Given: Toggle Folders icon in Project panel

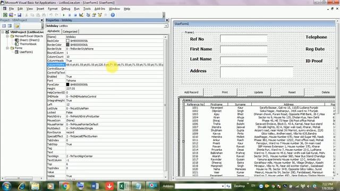Looking at the screenshot, I should point(16,26).
